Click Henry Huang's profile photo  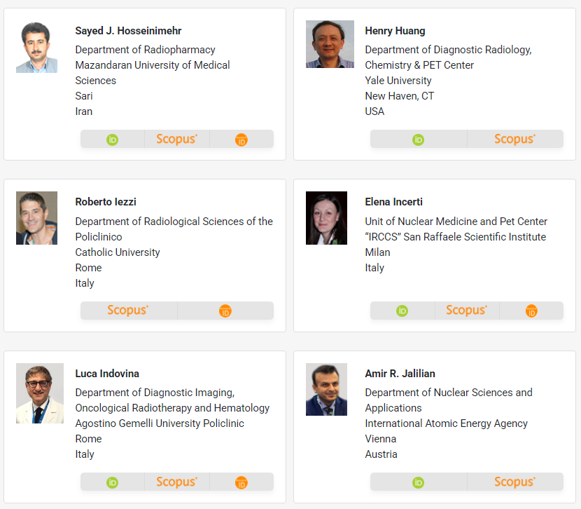pyautogui.click(x=330, y=44)
